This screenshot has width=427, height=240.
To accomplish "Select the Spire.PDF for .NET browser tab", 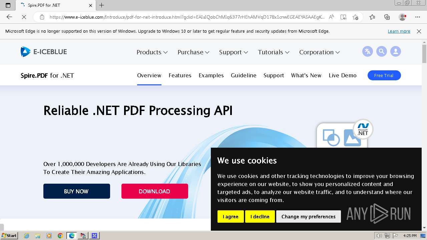I will tap(55, 5).
